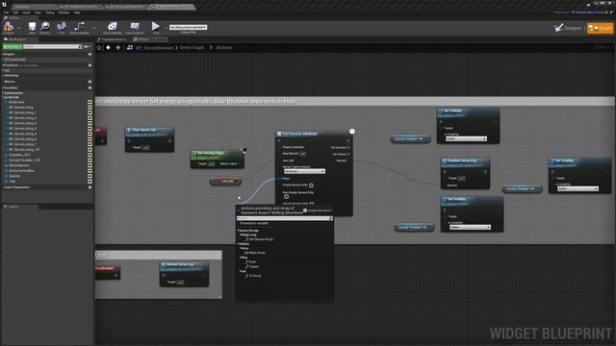Open the Debug menu
Screen dimensions: 616x346
coord(49,12)
